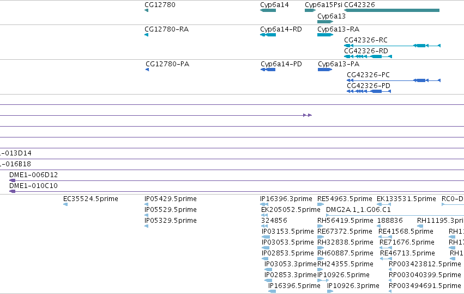
Task: Click the RH56419.5prime EST label
Action: (345, 221)
